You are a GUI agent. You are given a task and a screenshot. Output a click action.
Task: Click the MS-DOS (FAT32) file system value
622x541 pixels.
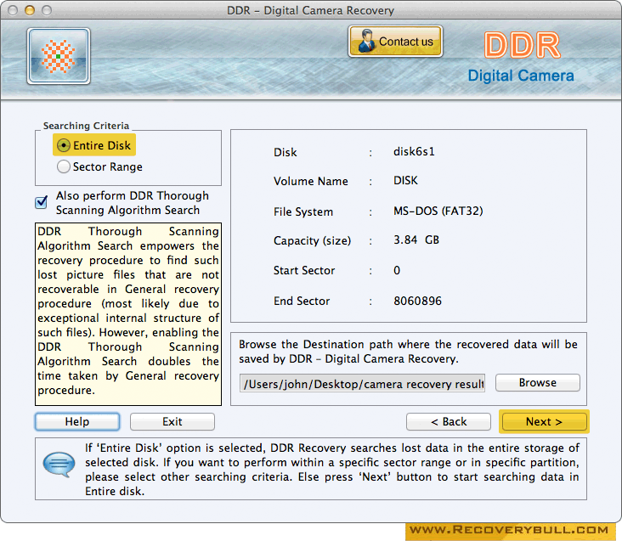pos(438,211)
